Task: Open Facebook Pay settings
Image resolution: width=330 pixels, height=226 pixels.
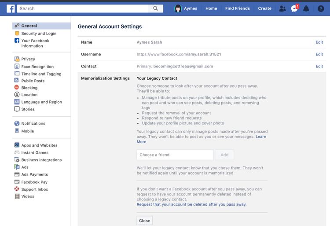Action: [34, 182]
